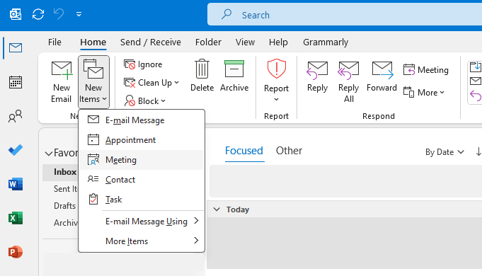Open the Mail view in left sidebar
The width and height of the screenshot is (482, 276).
click(16, 47)
